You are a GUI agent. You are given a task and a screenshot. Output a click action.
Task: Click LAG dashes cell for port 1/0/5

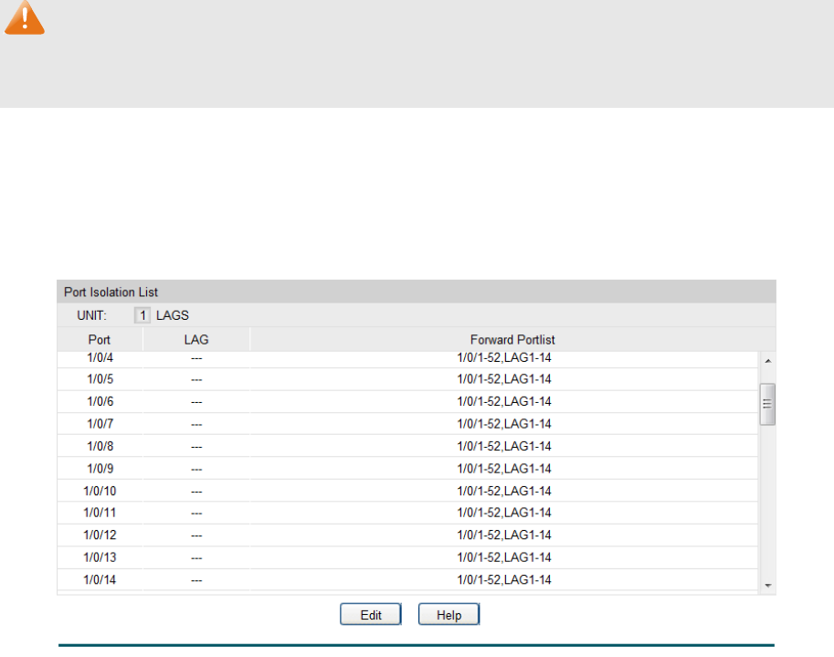click(196, 380)
